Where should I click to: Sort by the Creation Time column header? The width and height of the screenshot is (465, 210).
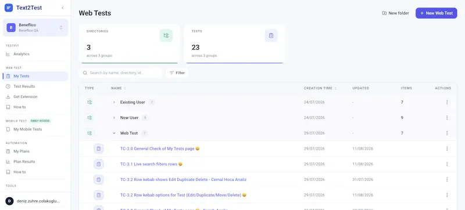(320, 88)
